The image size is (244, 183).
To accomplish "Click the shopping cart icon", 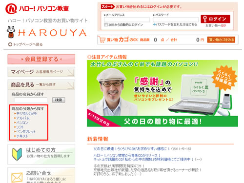I will (x=102, y=40).
